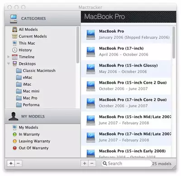Click laptop icon for 17-inch Mid/Late 2007
Screen dimensions: 181x176
tap(90, 137)
